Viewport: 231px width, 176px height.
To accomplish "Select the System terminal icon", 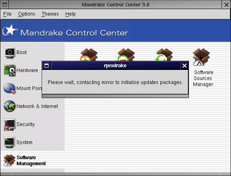I will (10, 142).
